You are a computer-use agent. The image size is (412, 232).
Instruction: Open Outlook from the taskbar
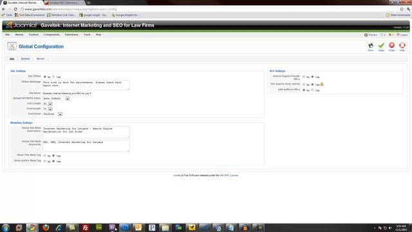click(138, 227)
